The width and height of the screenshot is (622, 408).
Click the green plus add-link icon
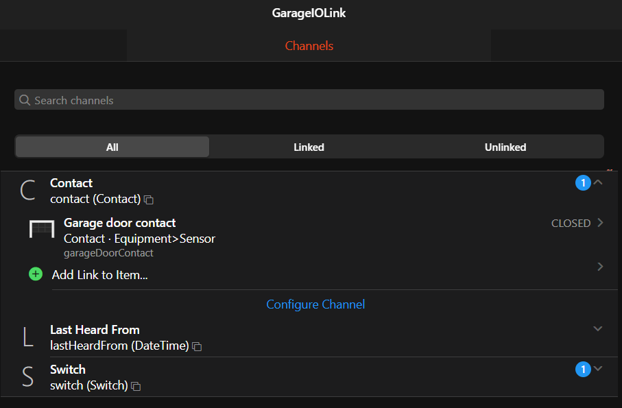36,274
